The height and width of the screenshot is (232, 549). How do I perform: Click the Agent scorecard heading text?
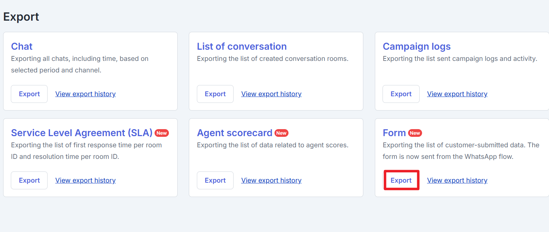pos(234,133)
